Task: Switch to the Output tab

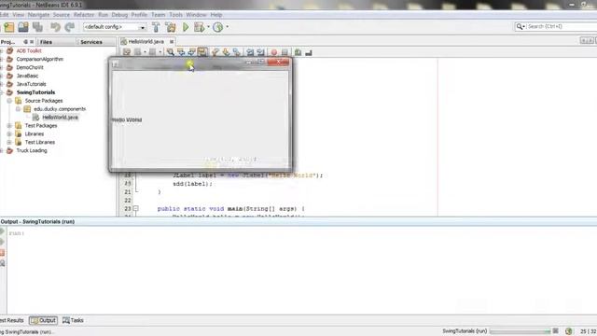Action: pyautogui.click(x=44, y=320)
